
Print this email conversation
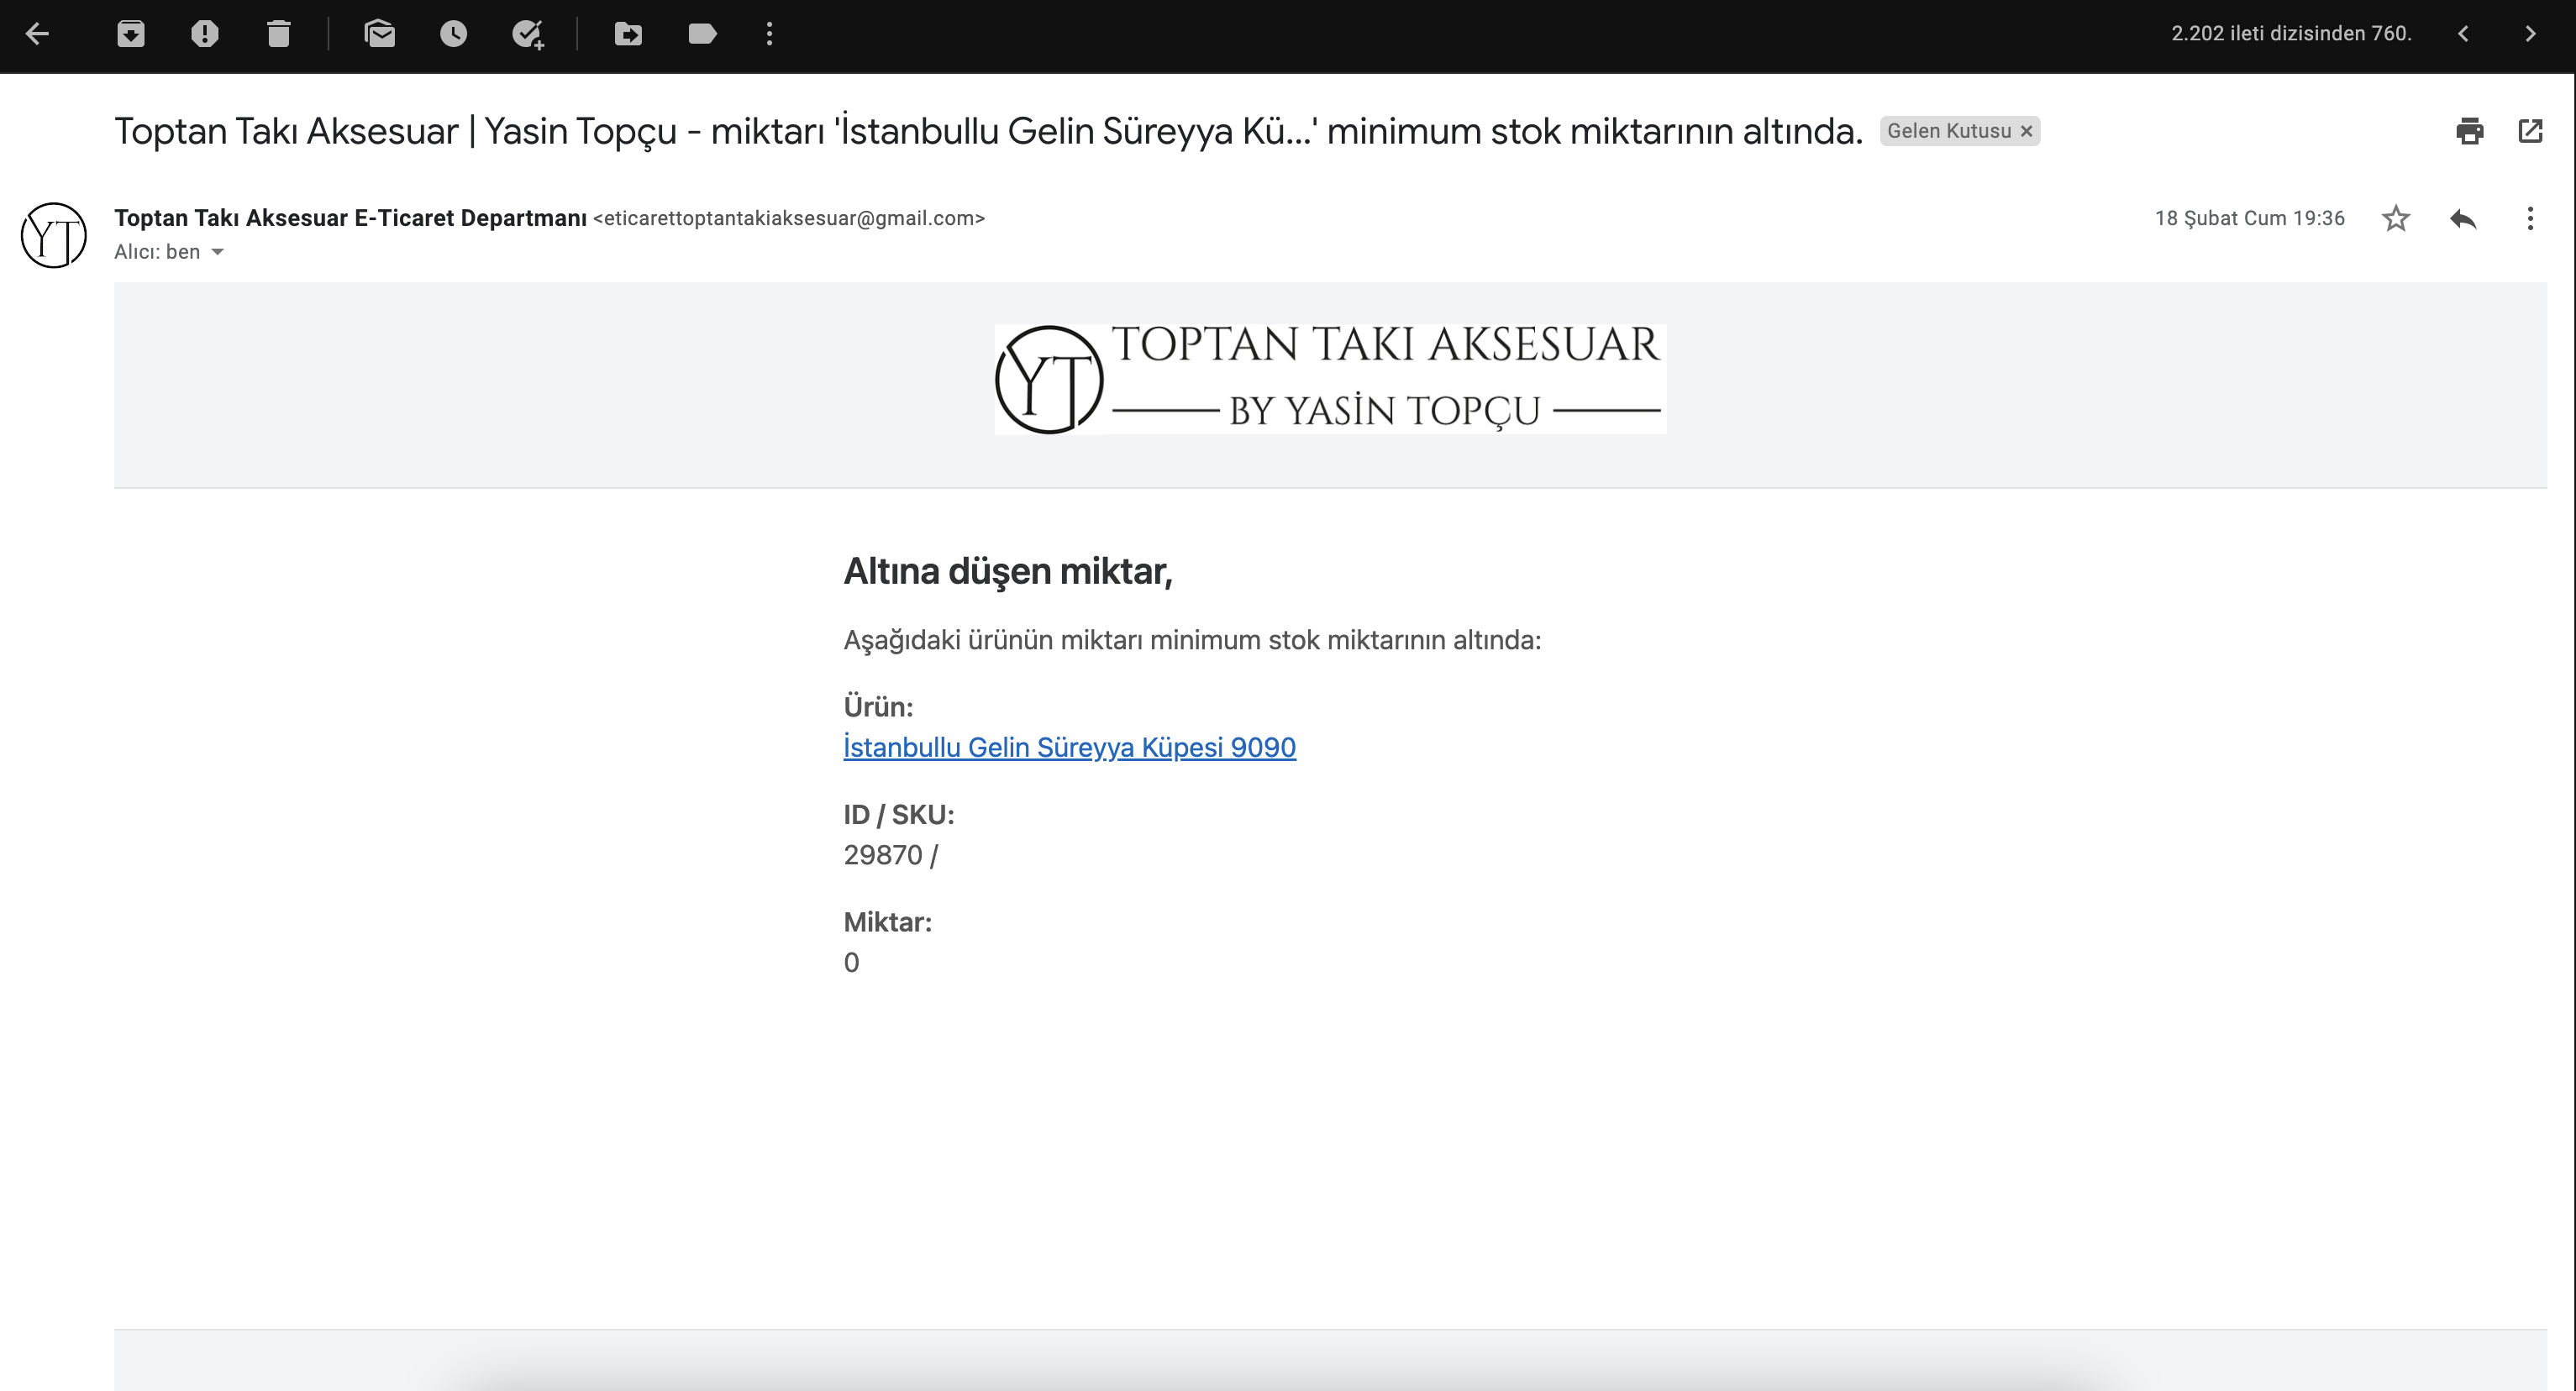[2469, 131]
